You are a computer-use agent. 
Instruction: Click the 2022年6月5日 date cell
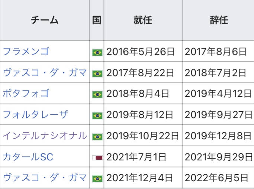pos(216,178)
